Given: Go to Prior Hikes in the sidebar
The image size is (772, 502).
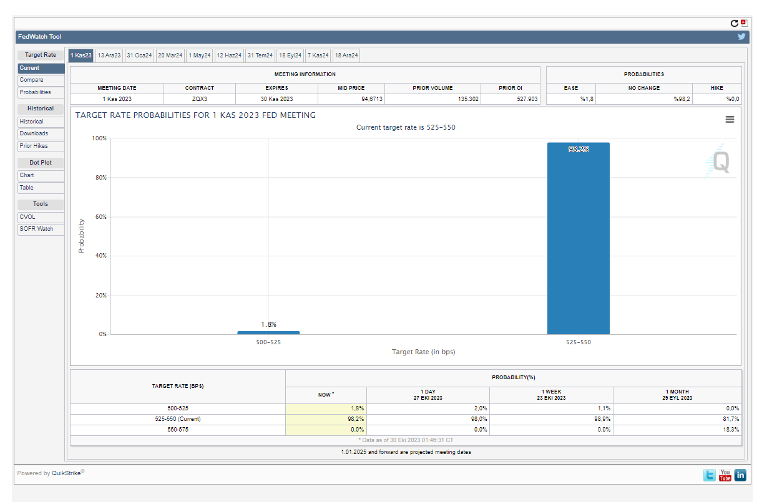Looking at the screenshot, I should point(41,146).
